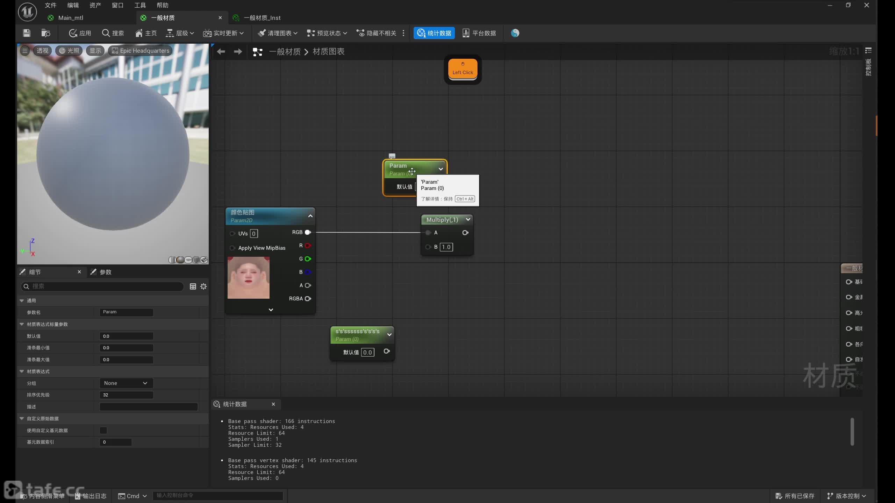Close the Stats (统计数据) panel tab
Image resolution: width=895 pixels, height=503 pixels.
pos(273,404)
